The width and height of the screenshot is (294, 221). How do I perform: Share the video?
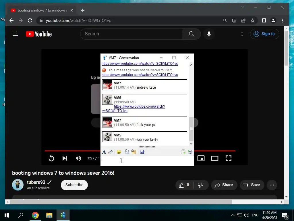224,185
